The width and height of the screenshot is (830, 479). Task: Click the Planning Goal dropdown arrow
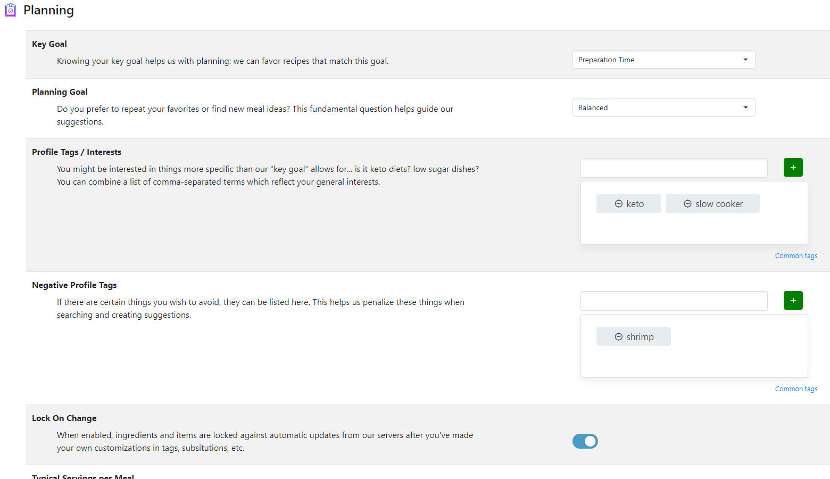click(745, 108)
